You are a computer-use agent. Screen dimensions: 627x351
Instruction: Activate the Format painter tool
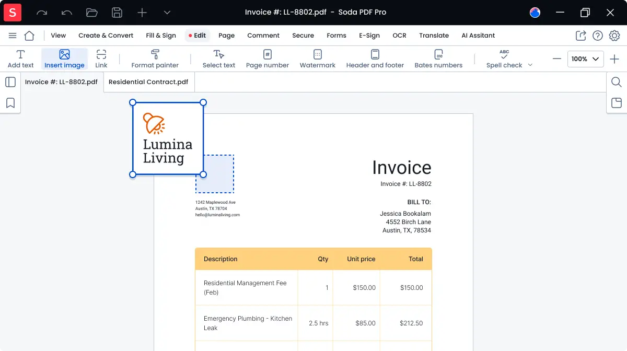click(155, 58)
